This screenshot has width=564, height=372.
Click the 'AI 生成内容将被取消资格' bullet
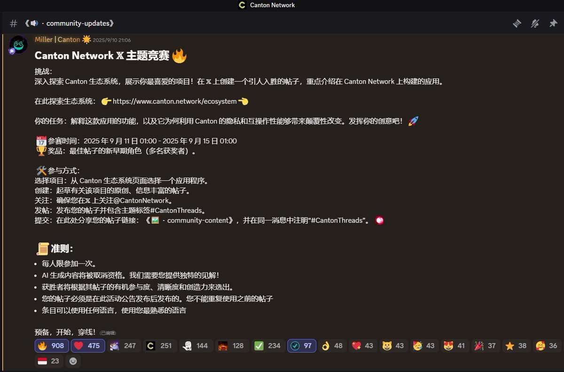pos(131,276)
